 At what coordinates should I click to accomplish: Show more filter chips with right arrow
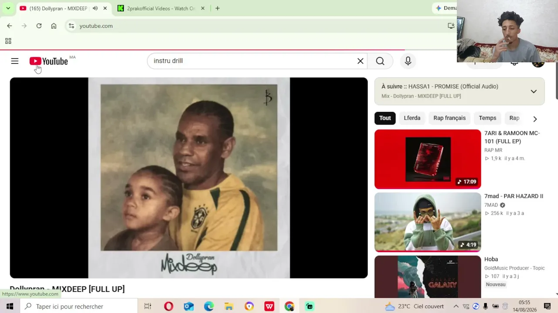[x=535, y=119]
